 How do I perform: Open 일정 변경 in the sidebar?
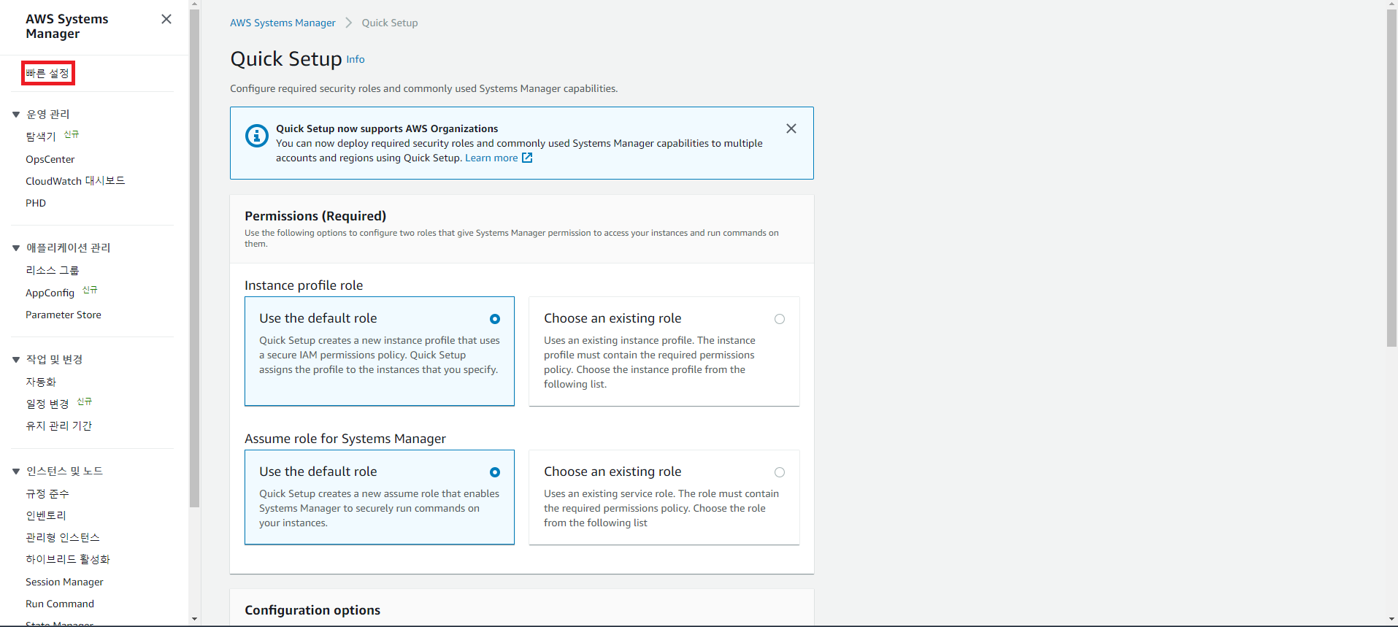[x=47, y=404]
